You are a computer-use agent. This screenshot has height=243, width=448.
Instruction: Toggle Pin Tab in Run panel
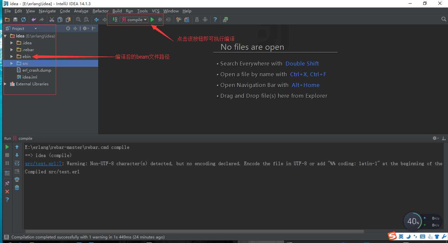tap(7, 183)
